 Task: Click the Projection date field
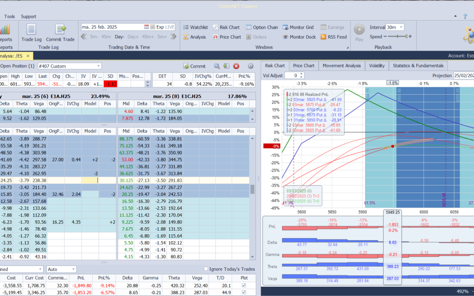(x=463, y=75)
